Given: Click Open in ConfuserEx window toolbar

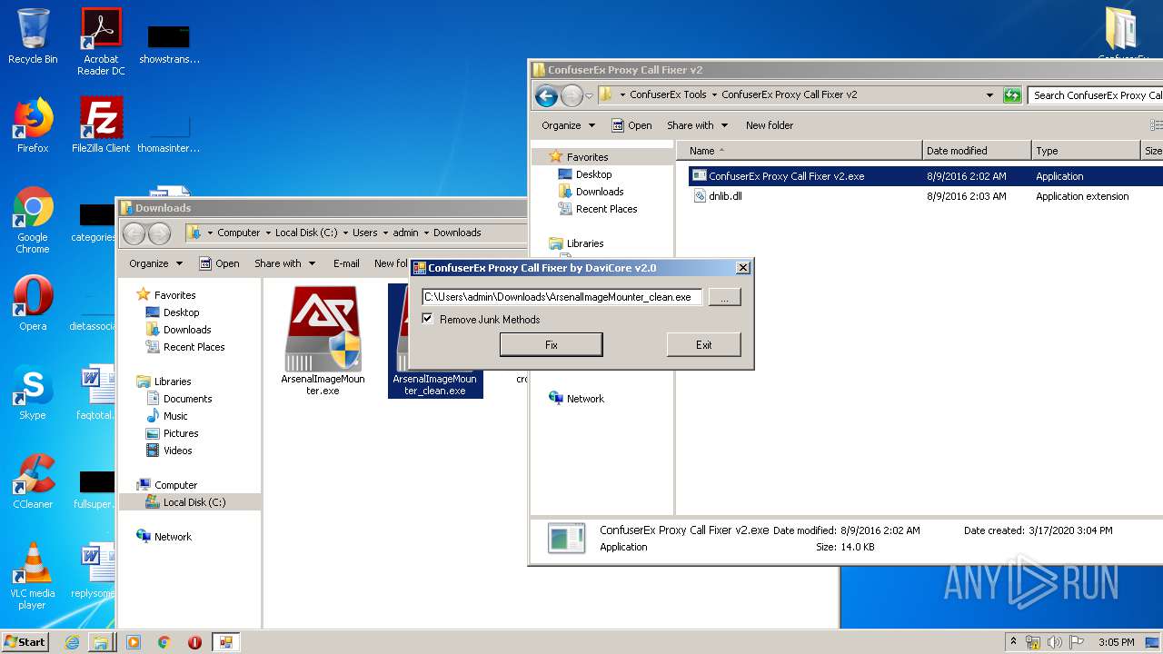Looking at the screenshot, I should click(631, 125).
